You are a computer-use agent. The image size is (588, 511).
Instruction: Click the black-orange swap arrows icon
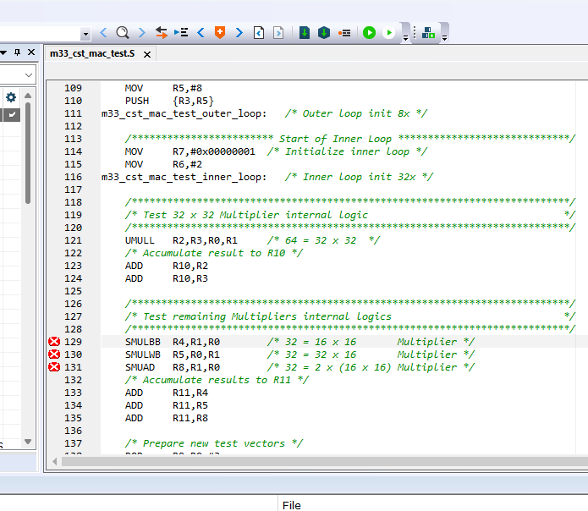coord(162,33)
